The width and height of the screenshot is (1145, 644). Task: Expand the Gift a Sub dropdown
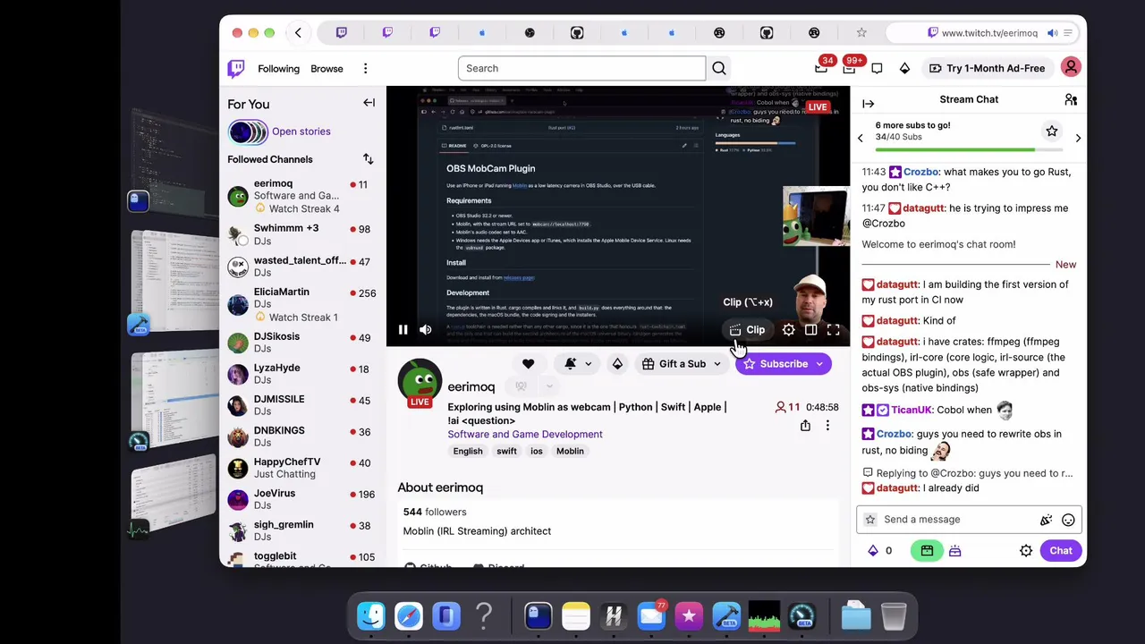click(717, 364)
